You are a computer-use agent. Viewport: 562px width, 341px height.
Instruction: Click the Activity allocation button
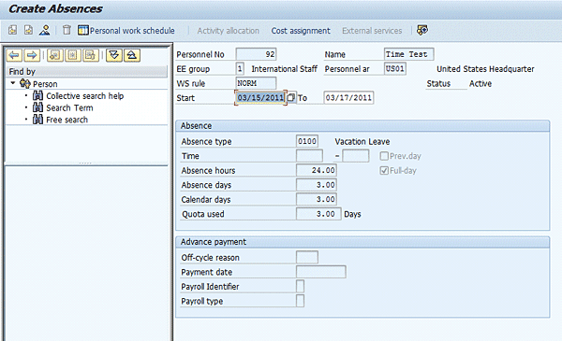pos(228,31)
